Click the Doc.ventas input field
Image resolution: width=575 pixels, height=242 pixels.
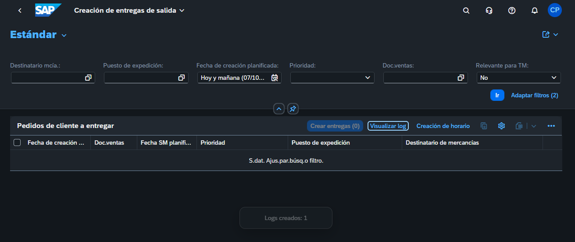pos(419,78)
